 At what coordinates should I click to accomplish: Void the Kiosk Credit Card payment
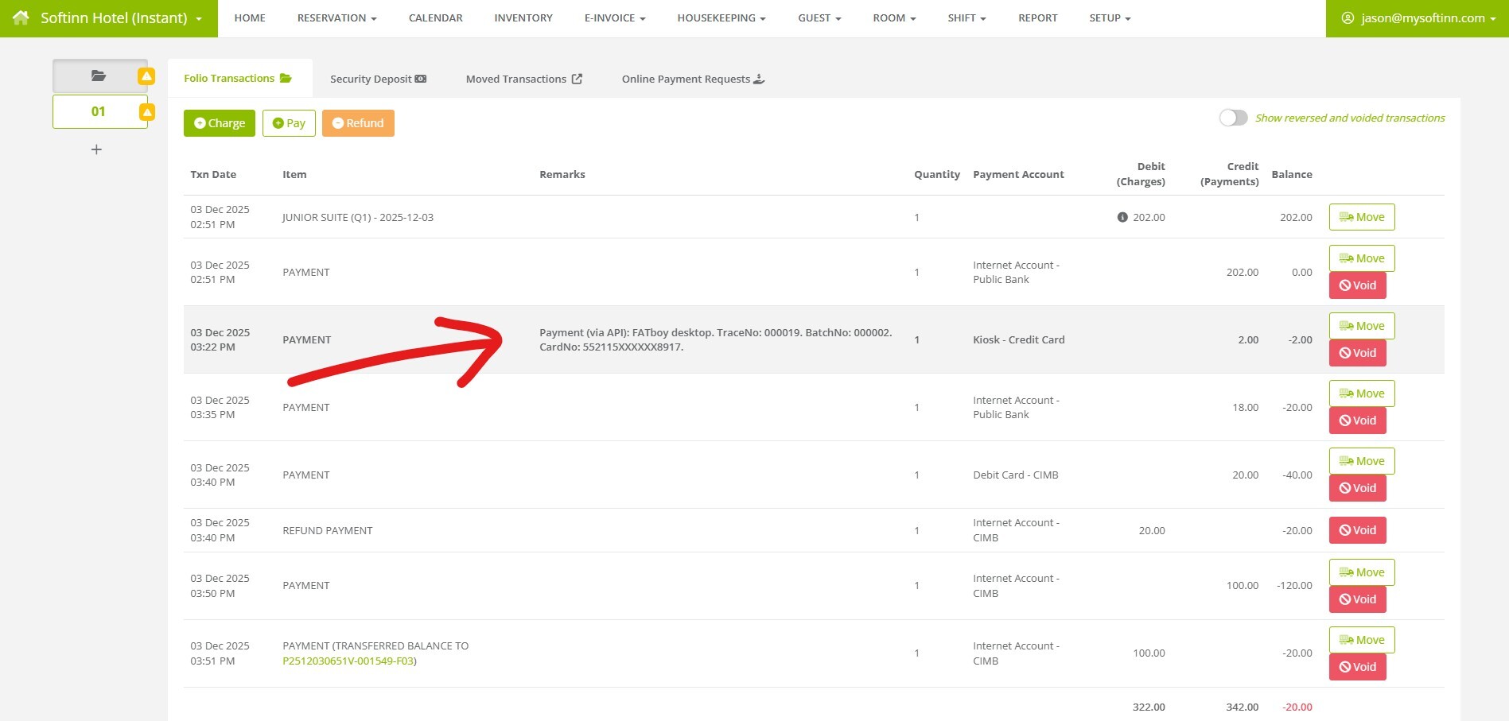click(1358, 352)
